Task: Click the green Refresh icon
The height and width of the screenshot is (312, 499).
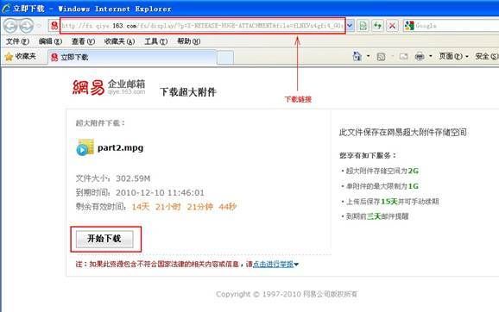Action: click(378, 26)
